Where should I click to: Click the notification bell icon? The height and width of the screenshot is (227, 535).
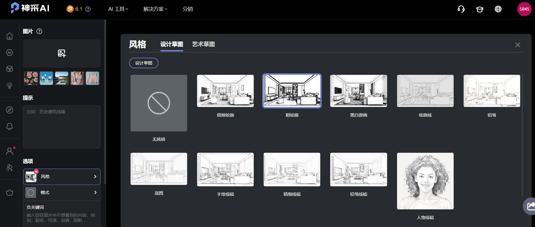[x=10, y=126]
